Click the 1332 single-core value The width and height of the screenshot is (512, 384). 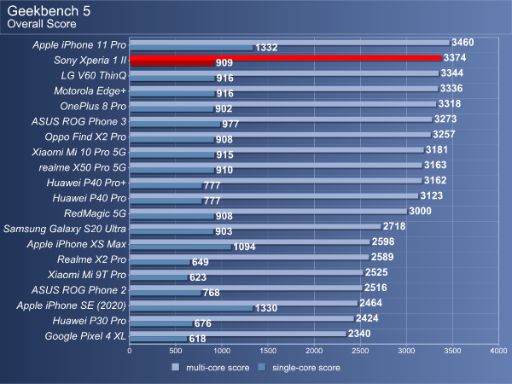click(x=266, y=48)
